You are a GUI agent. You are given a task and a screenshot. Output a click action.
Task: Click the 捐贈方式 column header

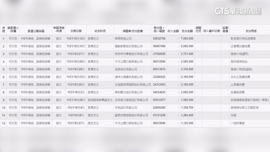(198, 29)
